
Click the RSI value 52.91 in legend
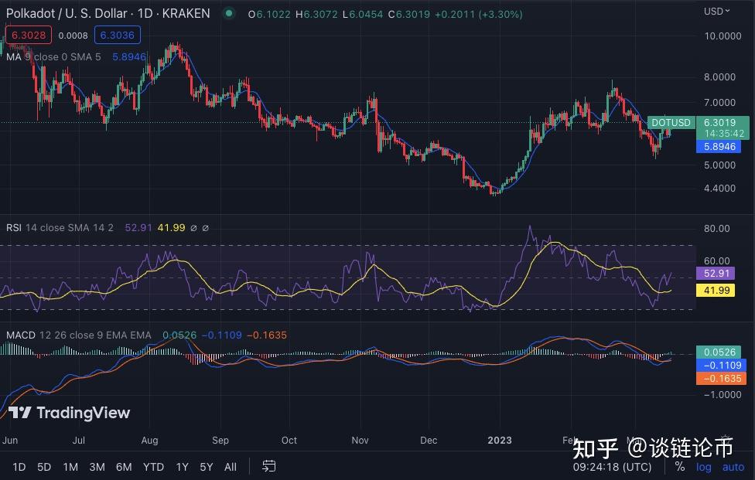coord(138,227)
